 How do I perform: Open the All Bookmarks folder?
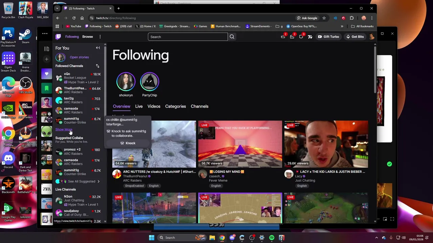362,26
